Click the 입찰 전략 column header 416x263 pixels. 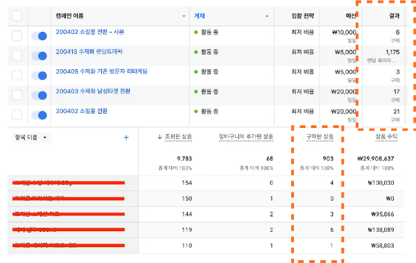click(303, 16)
